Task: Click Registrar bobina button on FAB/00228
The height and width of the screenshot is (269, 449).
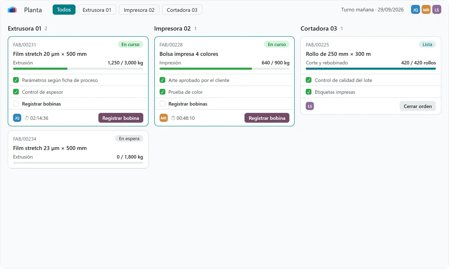Action: [267, 118]
